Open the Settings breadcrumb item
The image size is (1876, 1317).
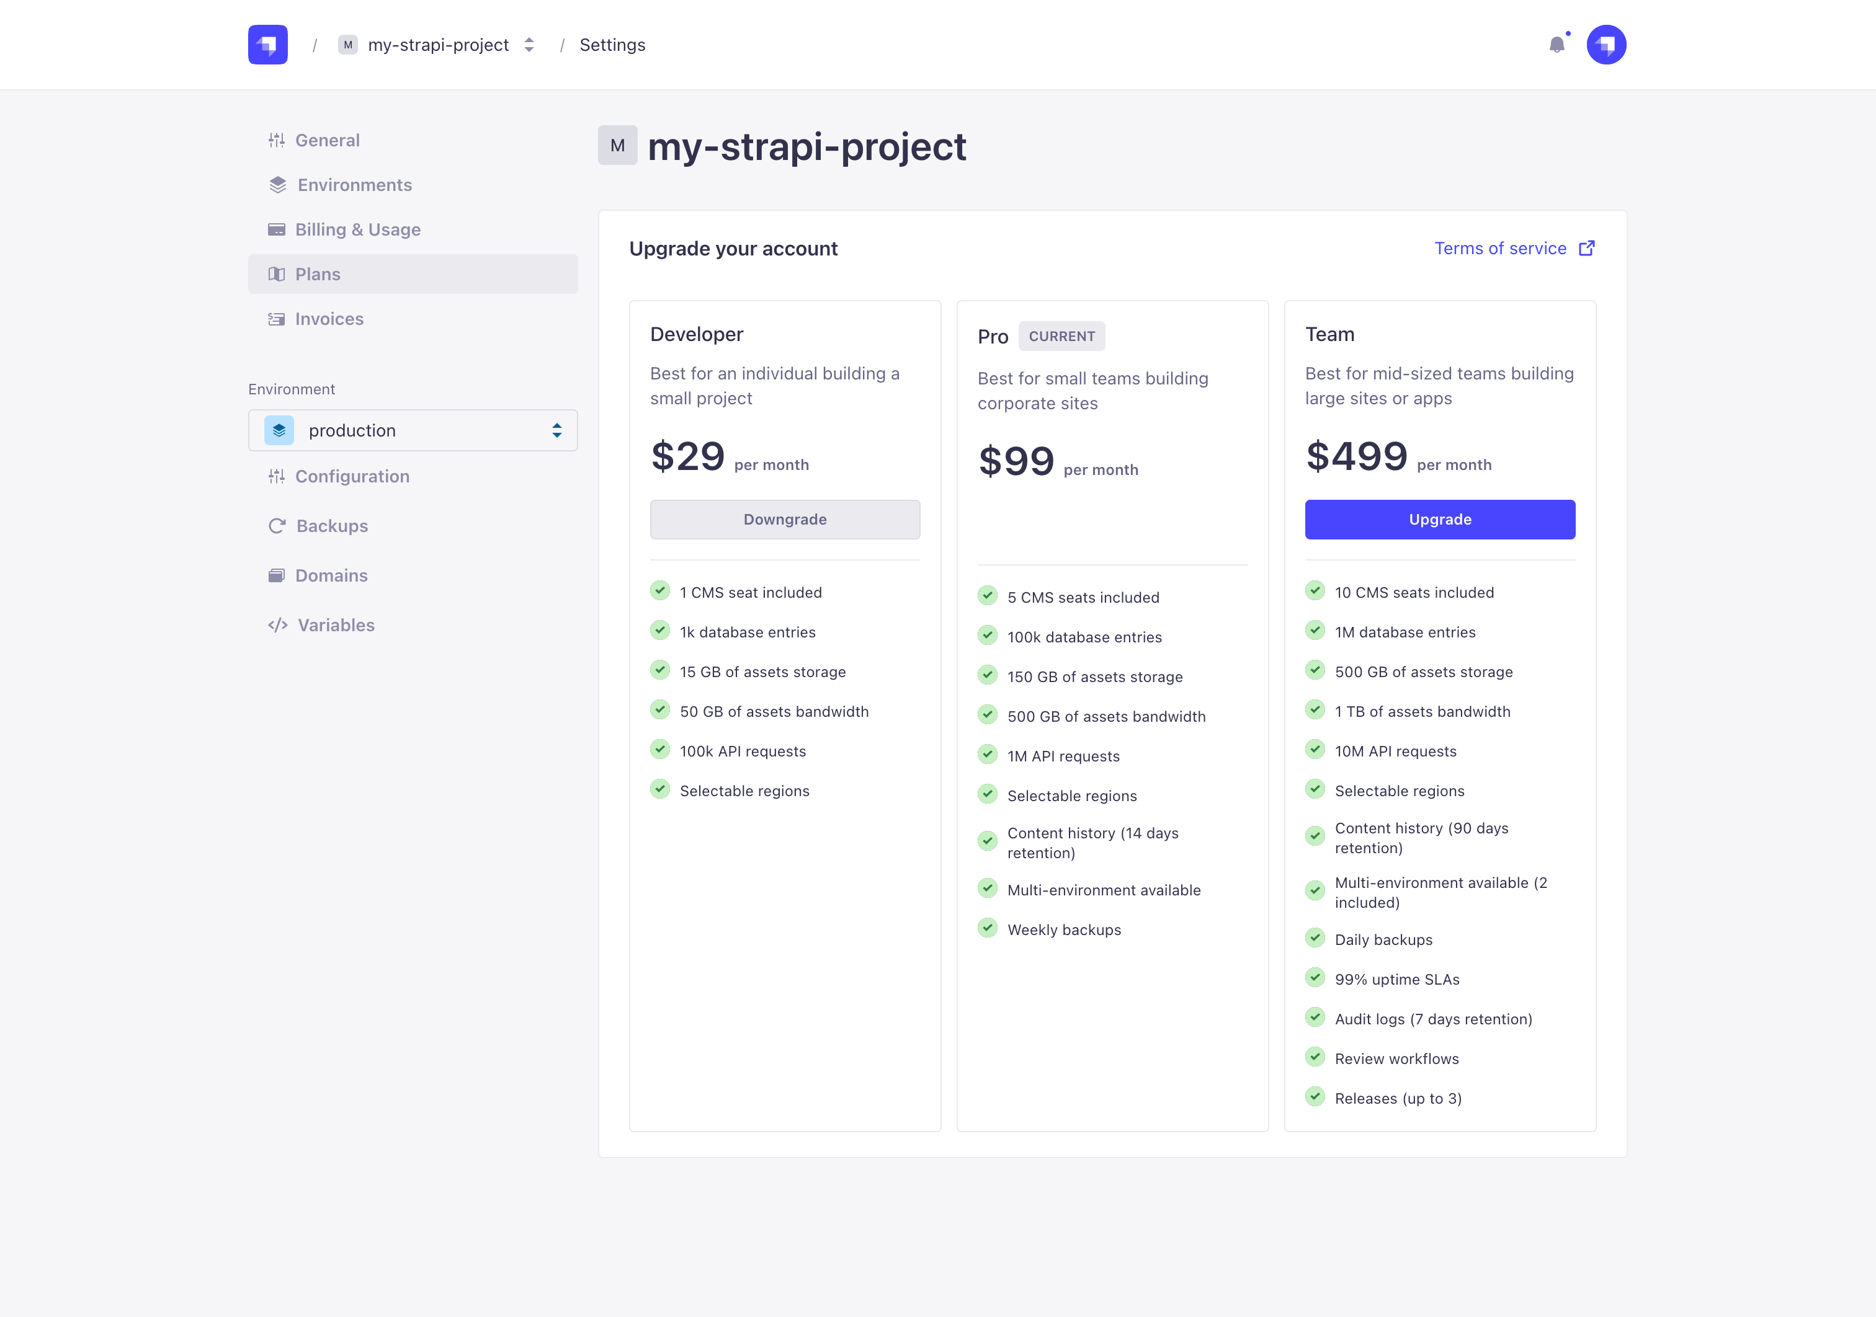pos(612,45)
